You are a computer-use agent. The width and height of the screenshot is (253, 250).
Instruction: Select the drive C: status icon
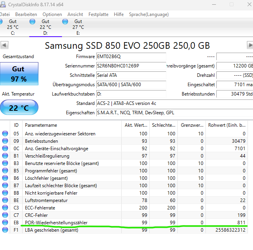pyautogui.click(x=1, y=21)
